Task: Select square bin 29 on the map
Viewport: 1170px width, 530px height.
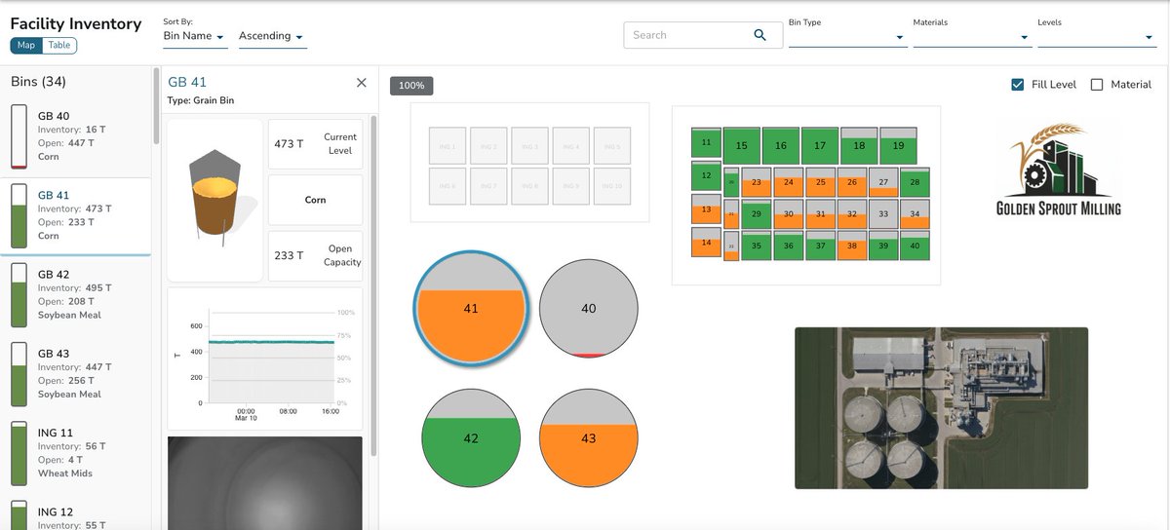Action: point(756,213)
